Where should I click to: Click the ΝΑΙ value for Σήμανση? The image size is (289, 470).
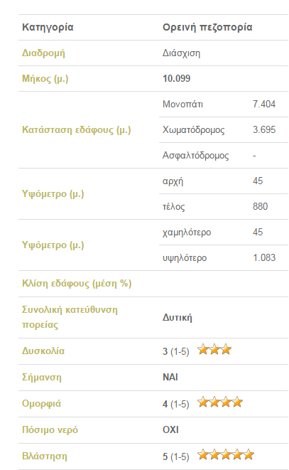click(x=170, y=377)
